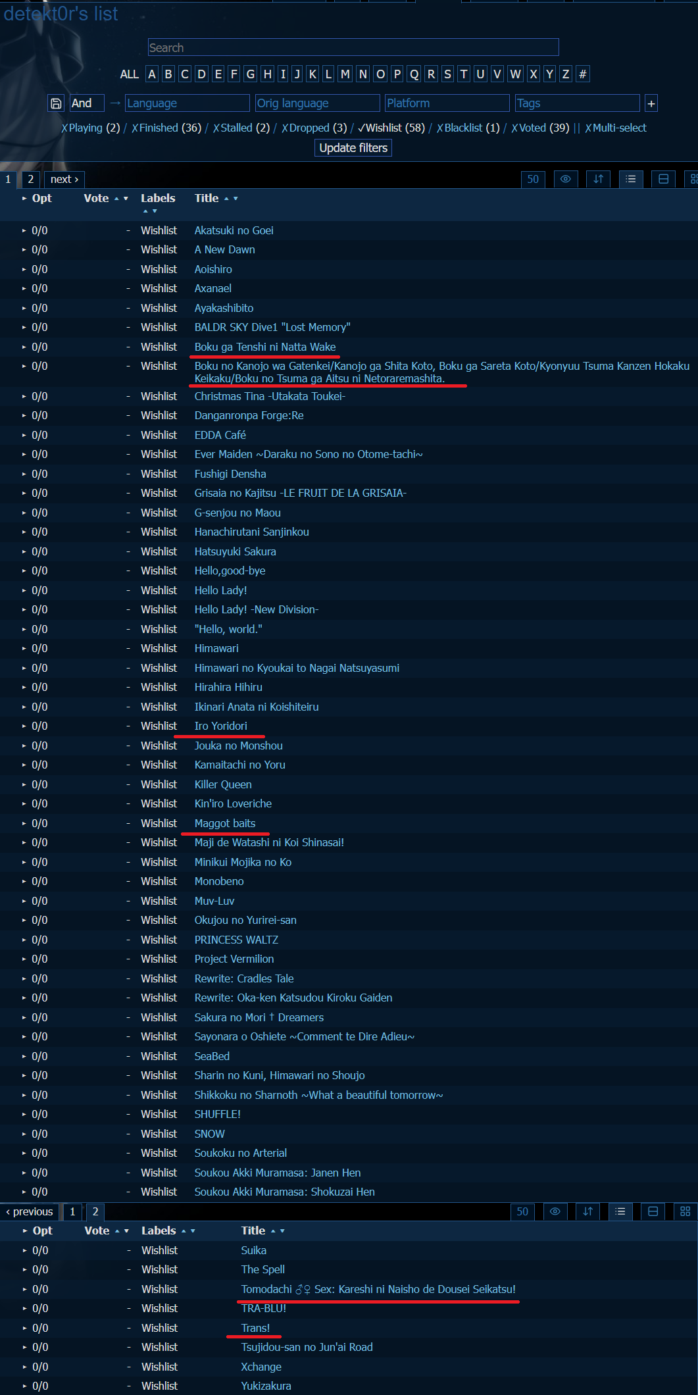This screenshot has height=1395, width=698.
Task: Sort Title ascending above Akatsuki no Goei
Action: click(x=226, y=199)
